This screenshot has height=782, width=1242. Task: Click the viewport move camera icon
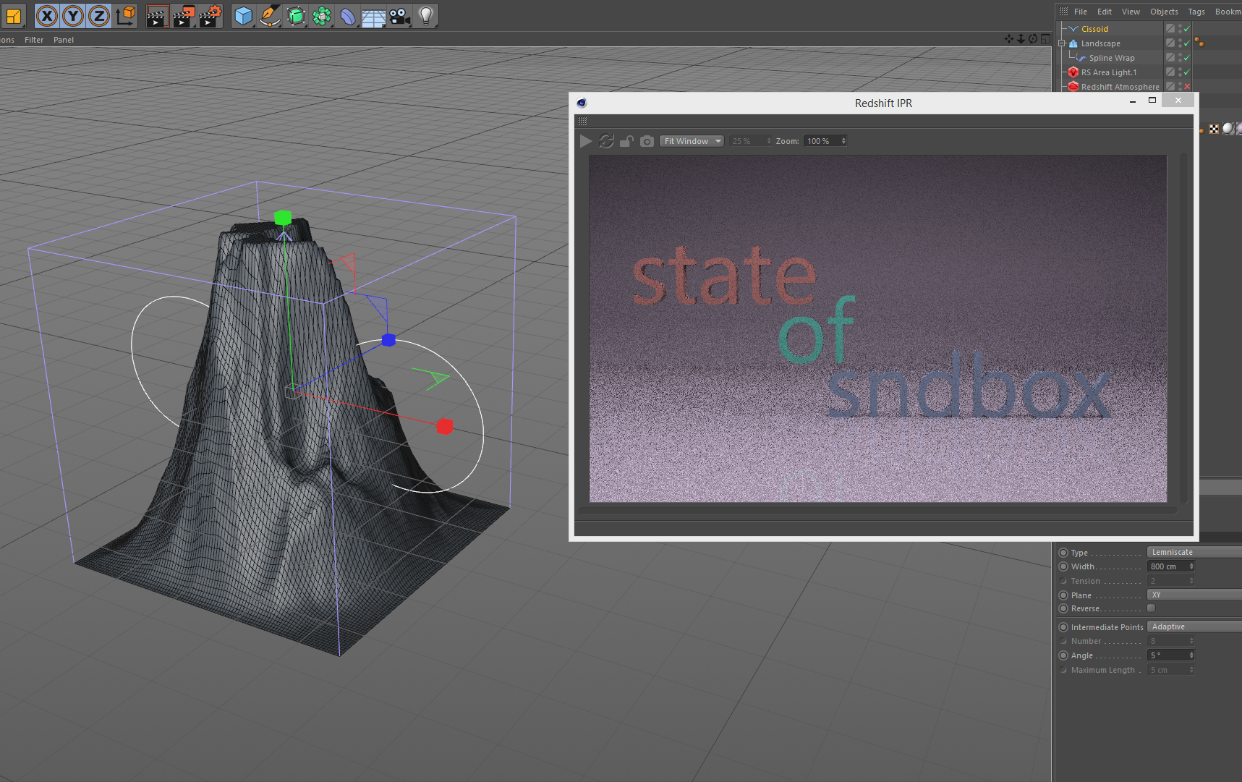coord(1009,39)
